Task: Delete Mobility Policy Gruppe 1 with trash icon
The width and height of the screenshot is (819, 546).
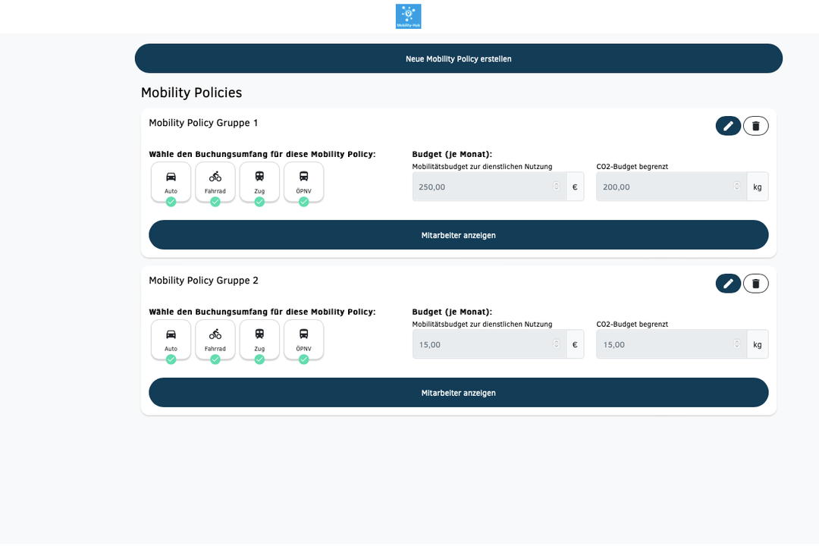Action: (x=756, y=126)
